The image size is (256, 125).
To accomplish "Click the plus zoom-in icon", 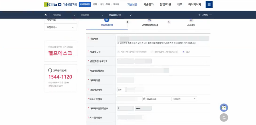I will (199, 15).
